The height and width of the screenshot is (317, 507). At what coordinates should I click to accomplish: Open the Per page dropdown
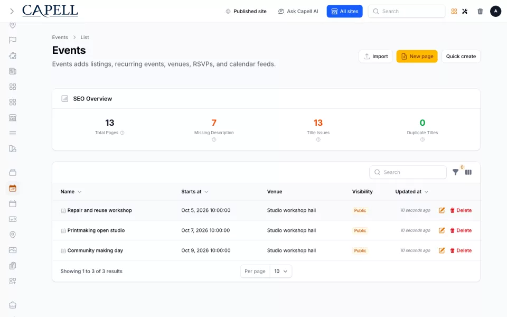point(280,271)
